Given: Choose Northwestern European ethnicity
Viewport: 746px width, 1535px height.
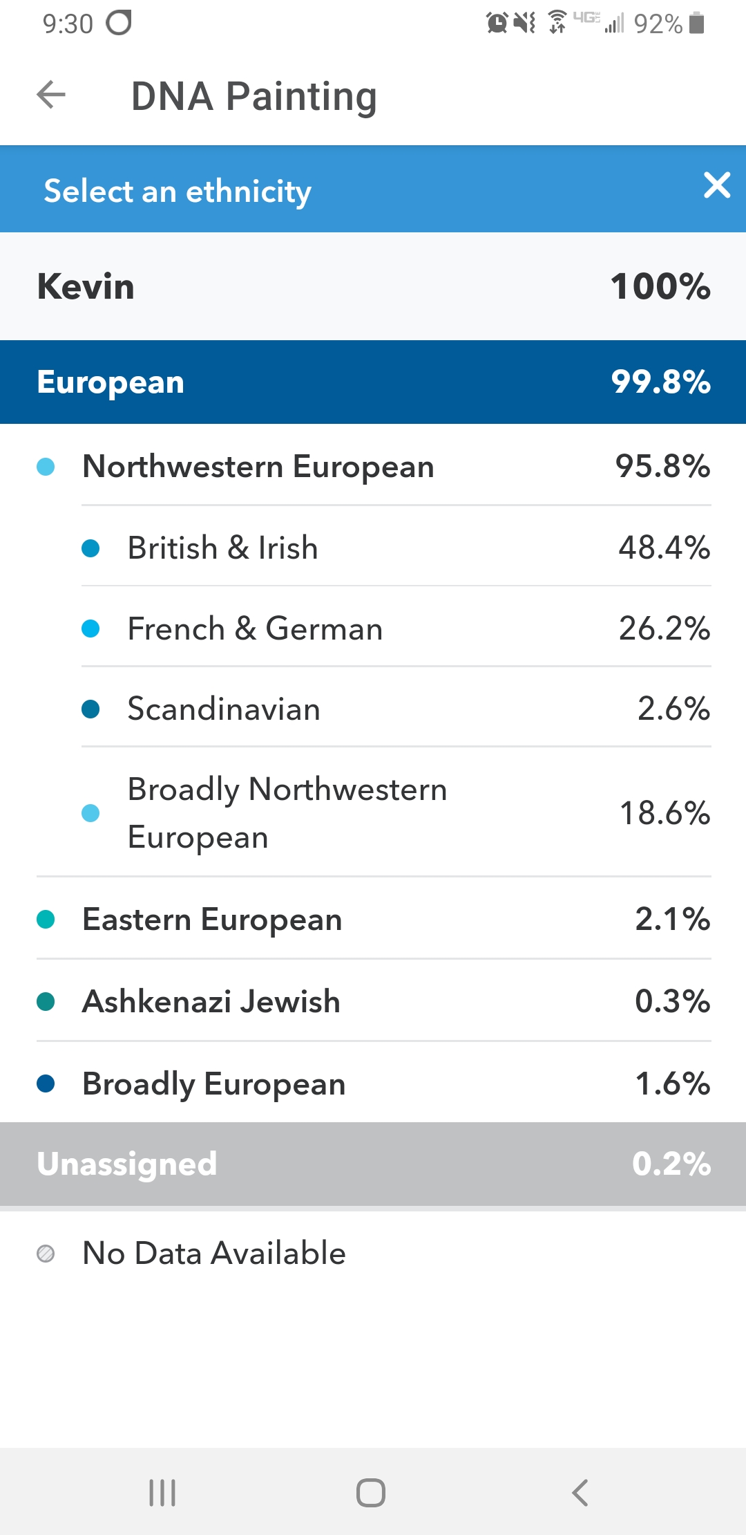Looking at the screenshot, I should [x=373, y=466].
